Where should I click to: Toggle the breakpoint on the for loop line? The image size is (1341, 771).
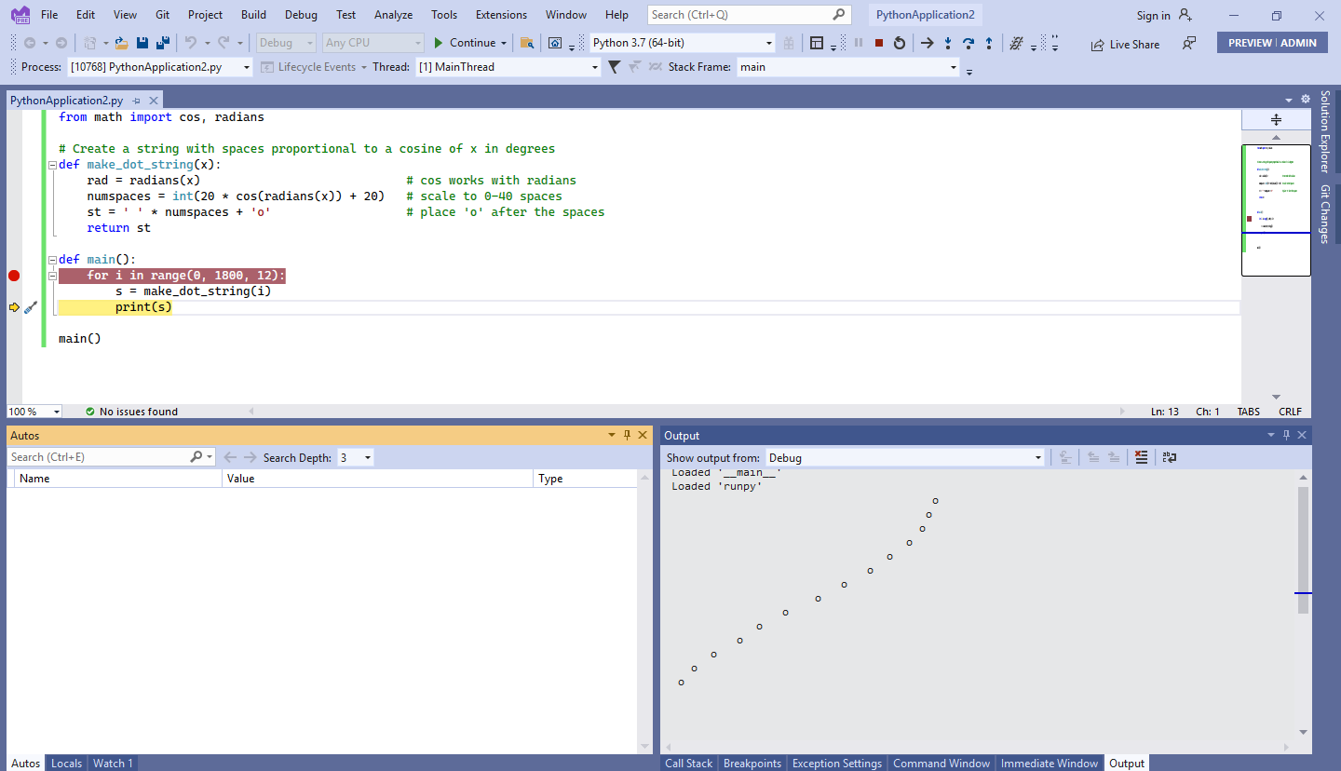tap(13, 275)
